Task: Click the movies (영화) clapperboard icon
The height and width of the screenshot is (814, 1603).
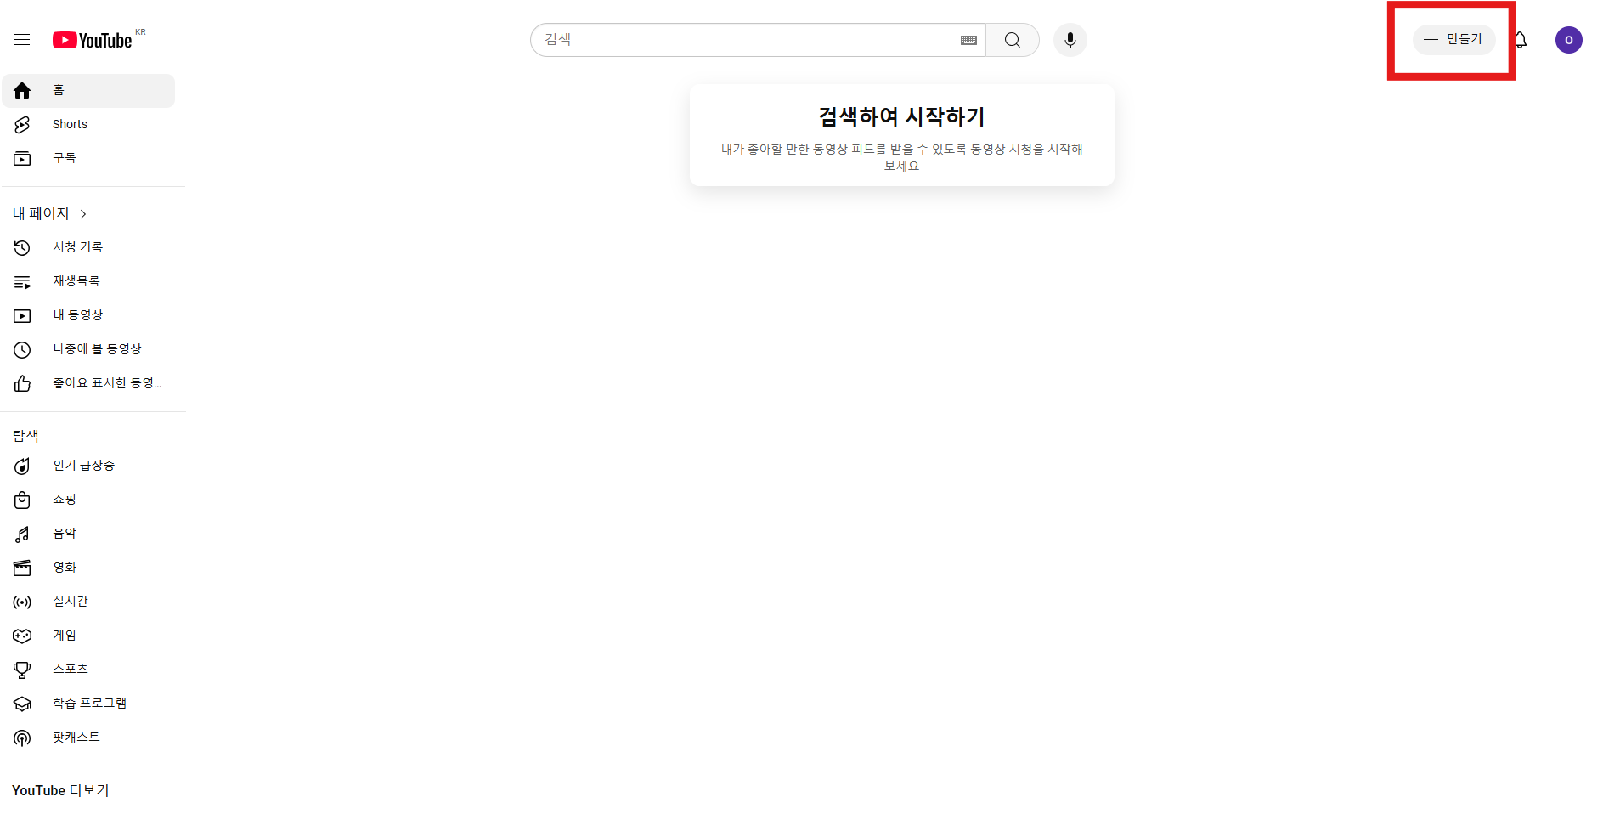Action: [x=22, y=568]
